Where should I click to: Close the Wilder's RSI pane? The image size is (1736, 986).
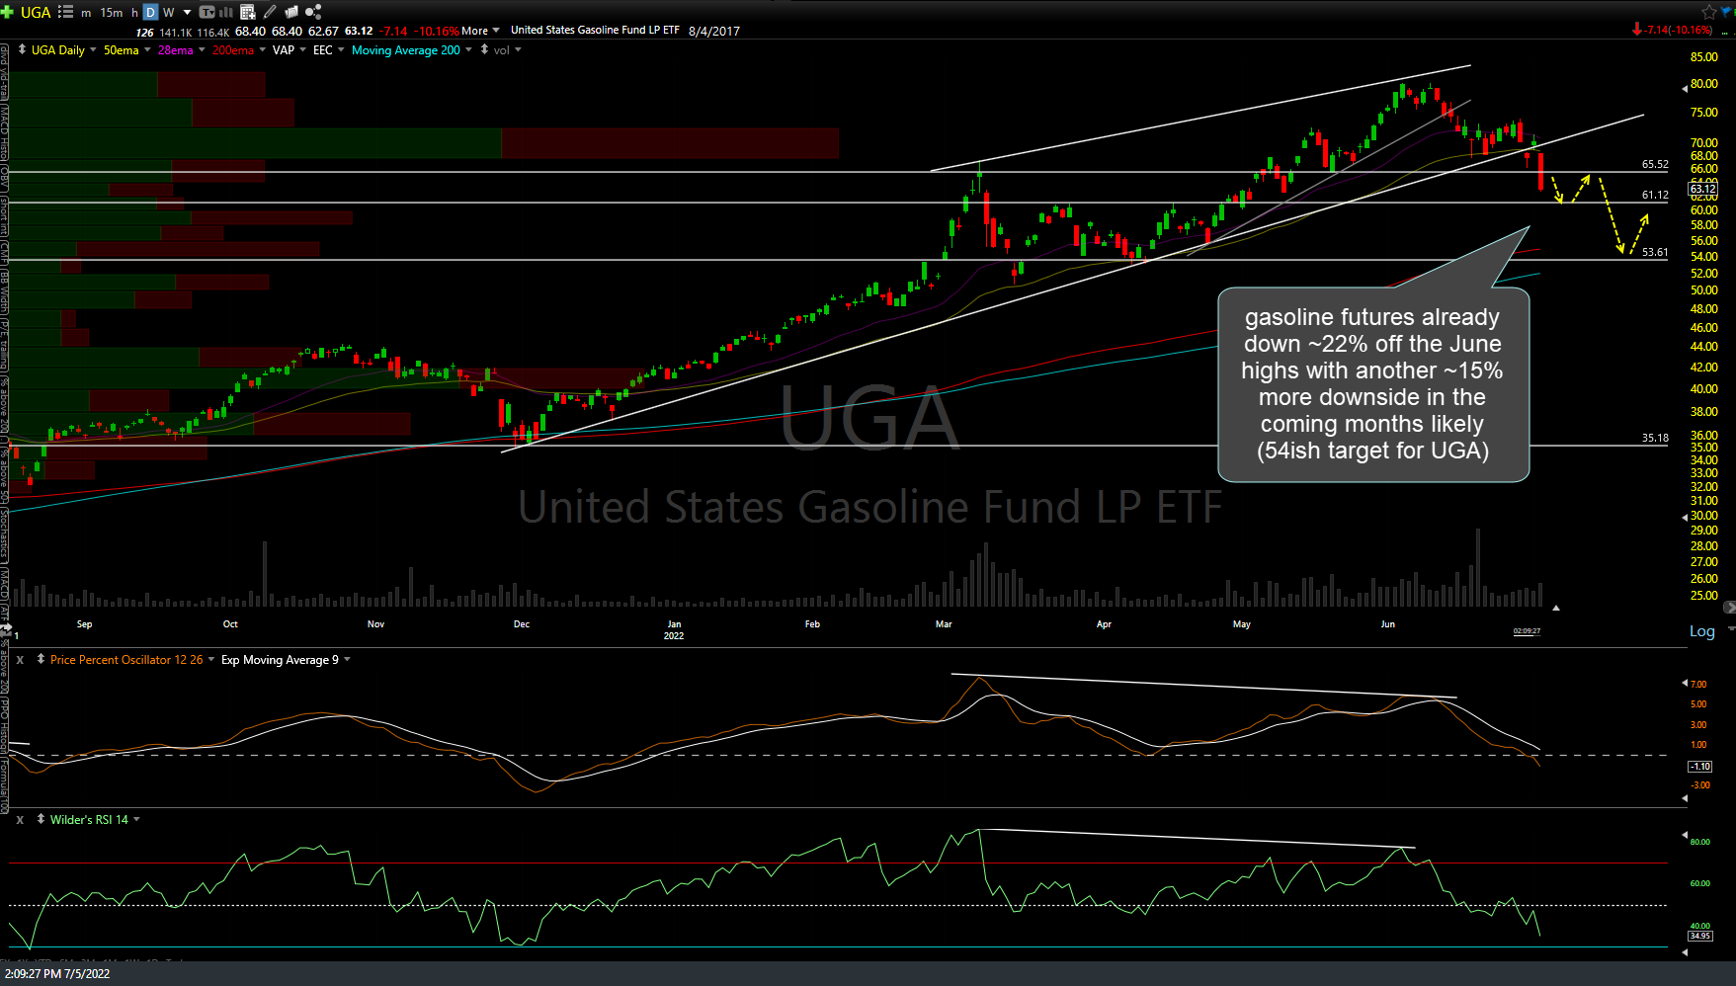click(x=20, y=820)
